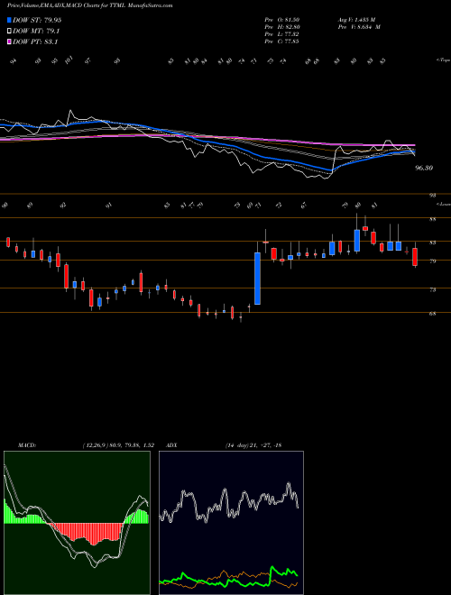Open the MACD histogram panel
The image size is (451, 595).
pyautogui.click(x=77, y=523)
